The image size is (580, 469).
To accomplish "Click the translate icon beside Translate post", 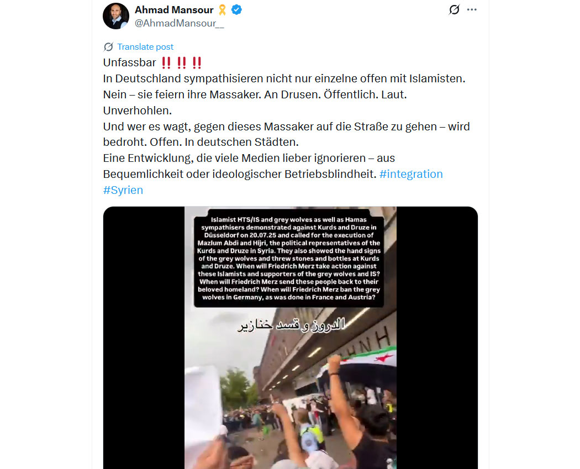I will [108, 47].
